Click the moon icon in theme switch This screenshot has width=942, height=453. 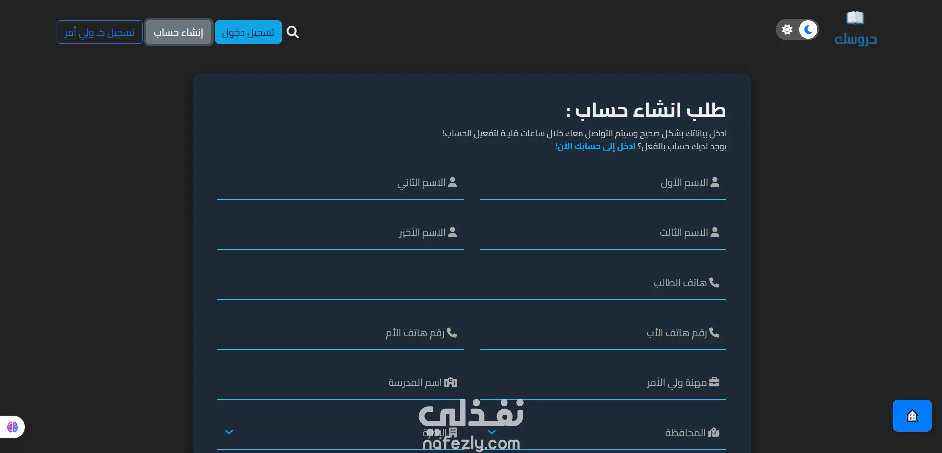click(808, 30)
